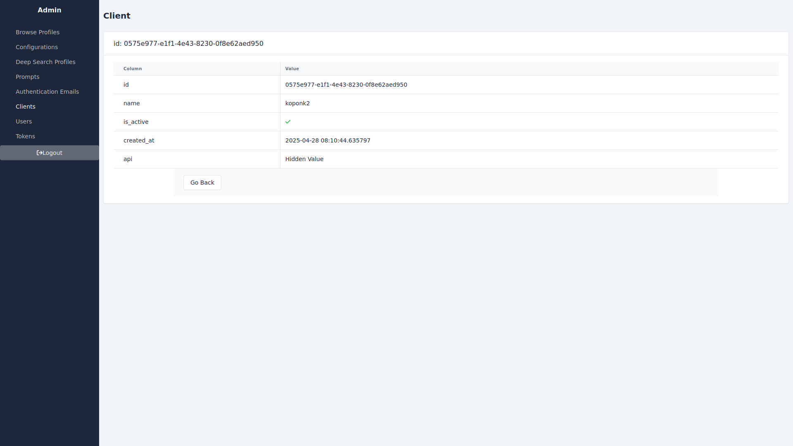Click the Column table header
This screenshot has height=446, width=793.
tap(133, 69)
